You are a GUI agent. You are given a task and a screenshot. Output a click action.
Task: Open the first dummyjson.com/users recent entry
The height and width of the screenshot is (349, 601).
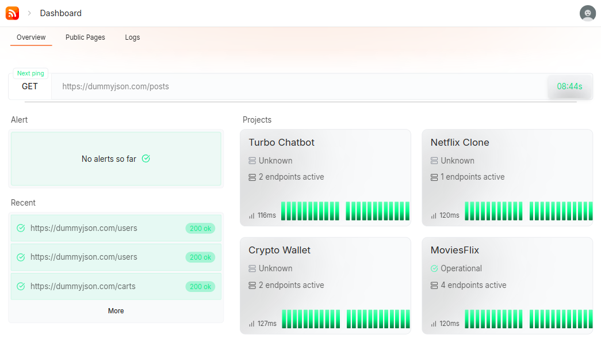(83, 228)
